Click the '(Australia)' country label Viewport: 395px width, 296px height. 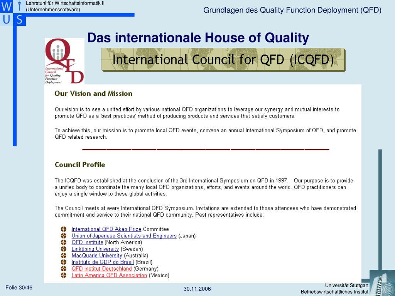136,256
